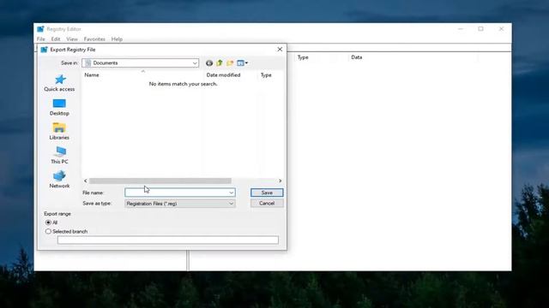The image size is (549, 308).
Task: Create a new folder
Action: pos(230,62)
